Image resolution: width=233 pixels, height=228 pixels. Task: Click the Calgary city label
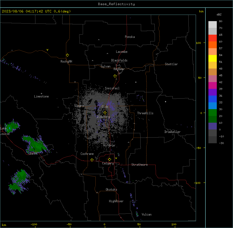click(108, 163)
